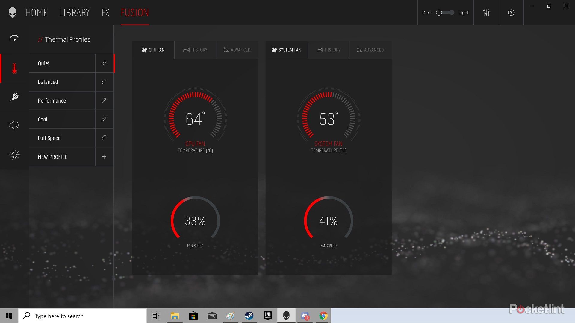
Task: Open the audio recon starburst sidebar icon
Action: 14,155
